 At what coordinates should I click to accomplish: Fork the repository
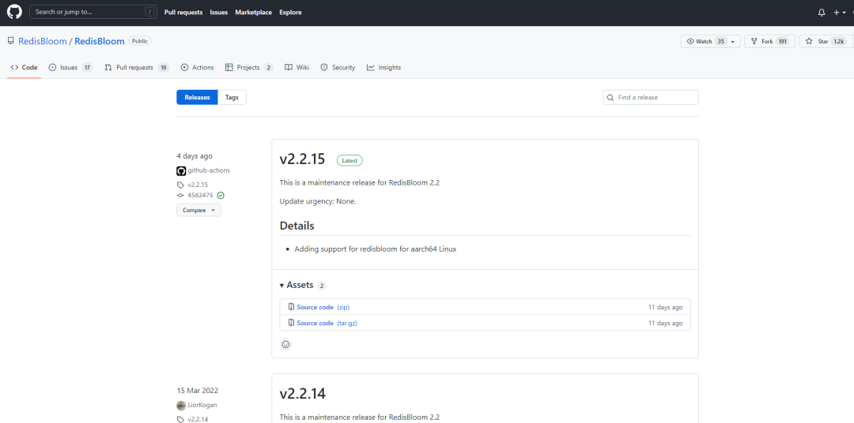tap(770, 41)
